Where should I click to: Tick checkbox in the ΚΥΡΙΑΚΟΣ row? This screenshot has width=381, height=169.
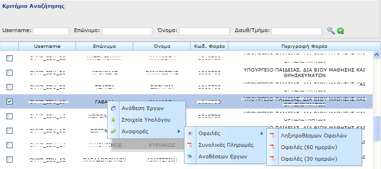pos(9,145)
